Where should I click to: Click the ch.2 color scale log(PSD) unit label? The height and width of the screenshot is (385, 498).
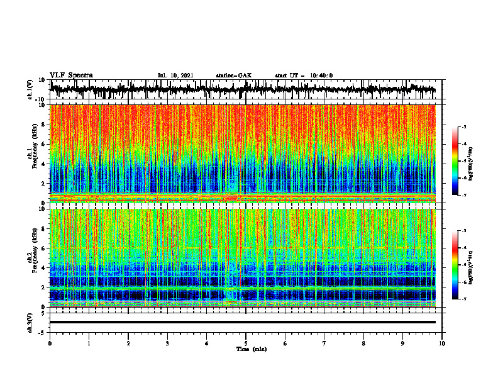470,268
